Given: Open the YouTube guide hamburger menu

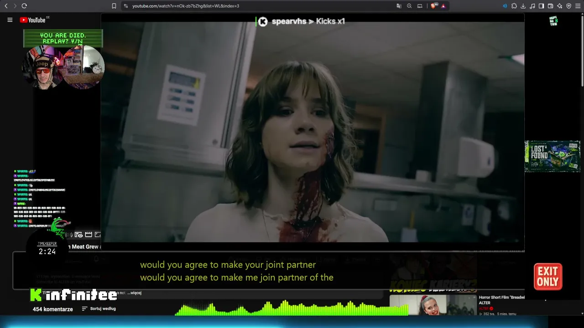Looking at the screenshot, I should coord(10,20).
